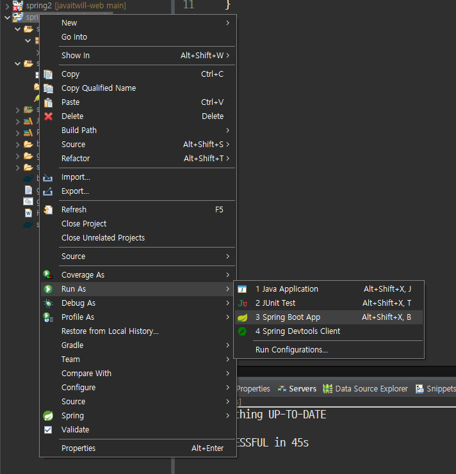The image size is (456, 474).
Task: Click the JUnit Test icon
Action: tap(242, 303)
